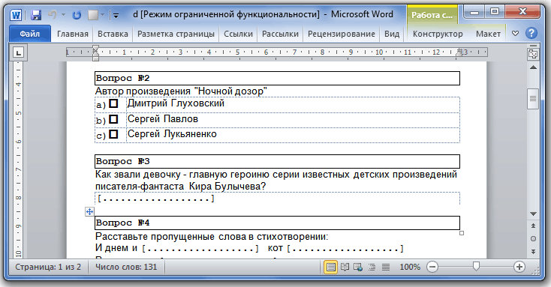Click the tab stop selector box
Screen dimensions: 551x287
pyautogui.click(x=18, y=52)
